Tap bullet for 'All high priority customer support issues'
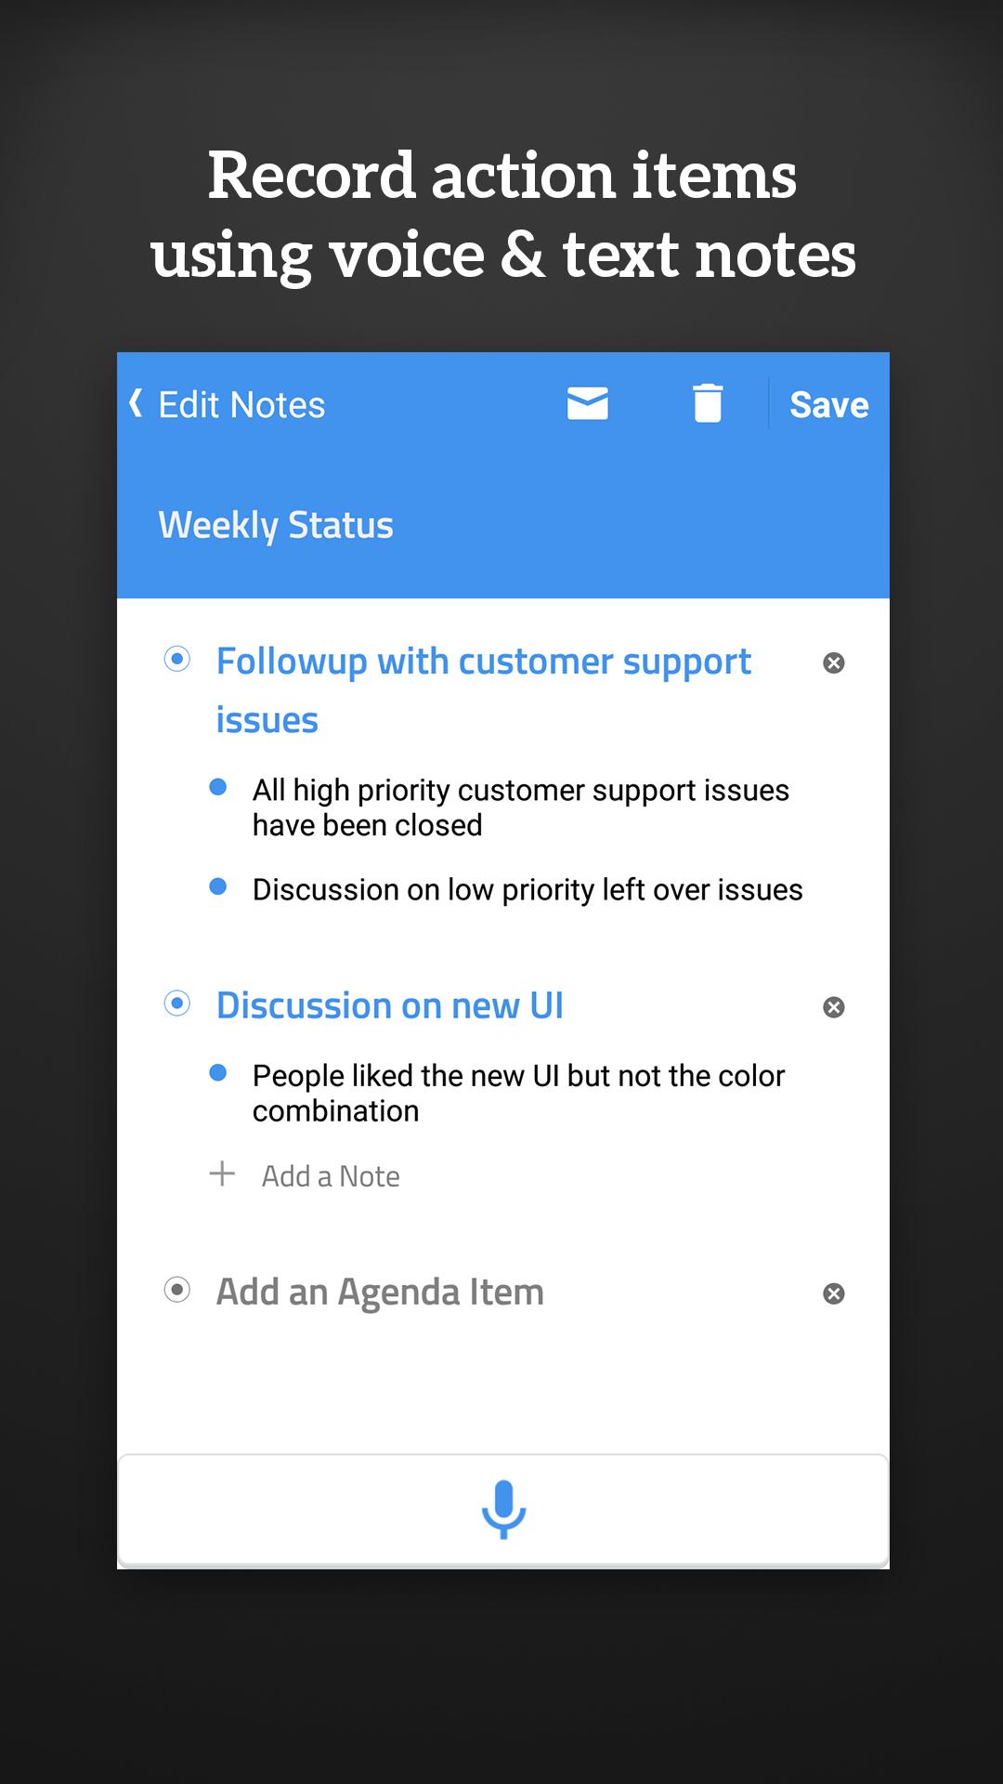Screen dimensions: 1003x1784 tap(219, 786)
